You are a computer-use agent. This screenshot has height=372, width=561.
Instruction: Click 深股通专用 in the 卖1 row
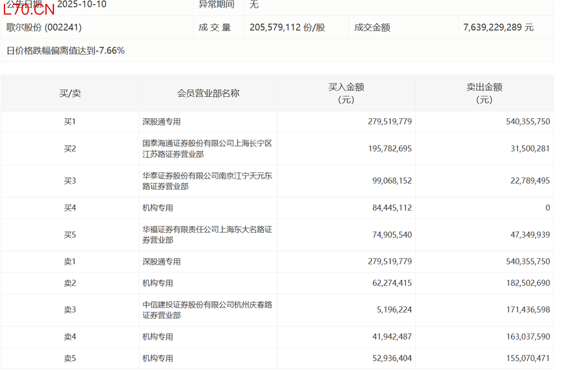162,262
